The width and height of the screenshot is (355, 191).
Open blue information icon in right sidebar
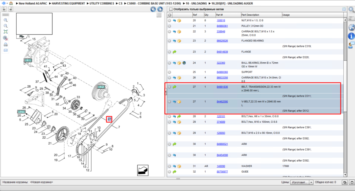pos(351,36)
